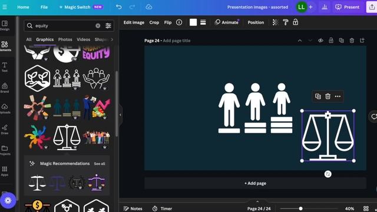Screen dimensions: 377x212
Task: Open more options on floating toolbar
Action: click(x=338, y=97)
